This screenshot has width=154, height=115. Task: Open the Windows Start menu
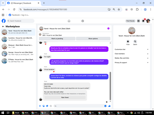coord(3,113)
